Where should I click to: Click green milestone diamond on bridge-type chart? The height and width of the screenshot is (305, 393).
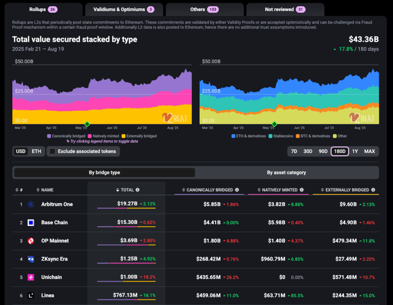(87, 124)
